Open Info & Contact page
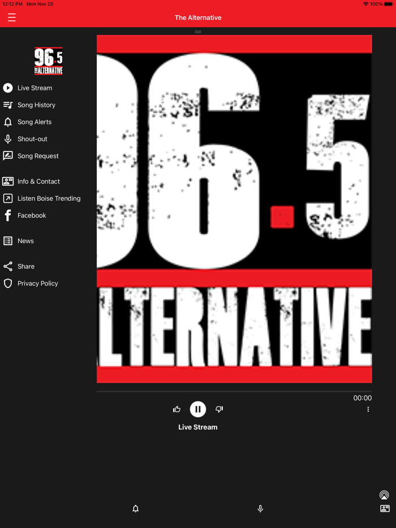The image size is (396, 528). (x=38, y=181)
